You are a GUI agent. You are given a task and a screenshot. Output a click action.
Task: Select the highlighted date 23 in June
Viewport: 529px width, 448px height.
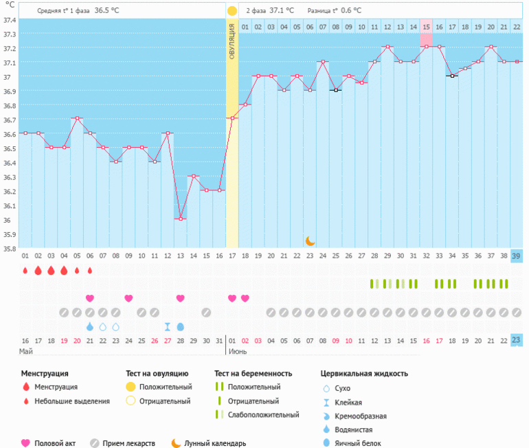(x=517, y=340)
